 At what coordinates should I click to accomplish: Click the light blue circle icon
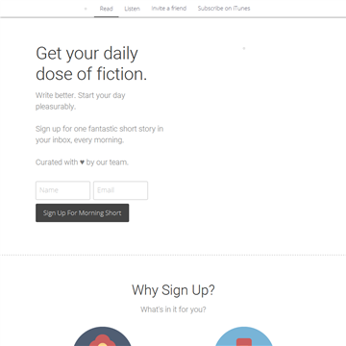click(243, 336)
